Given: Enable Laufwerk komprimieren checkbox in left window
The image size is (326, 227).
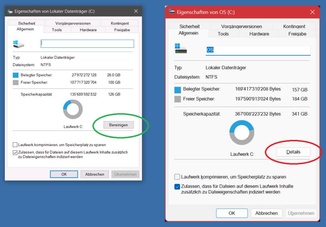Looking at the screenshot, I should [15, 145].
